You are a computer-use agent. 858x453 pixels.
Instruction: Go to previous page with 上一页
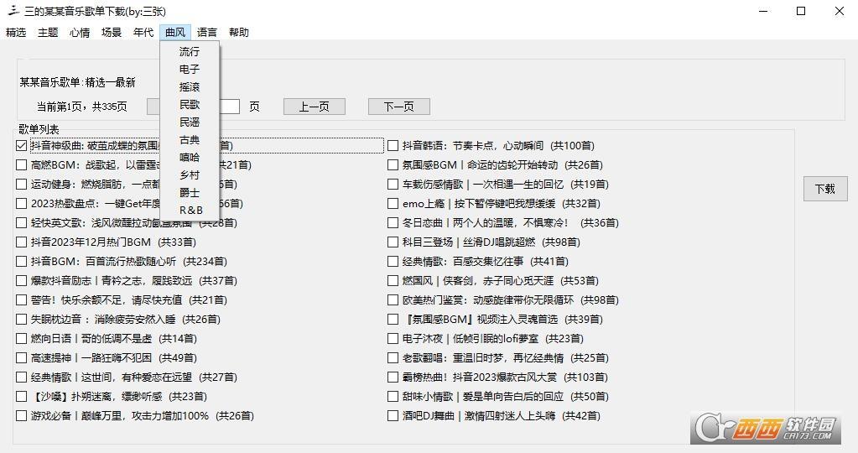(x=314, y=107)
